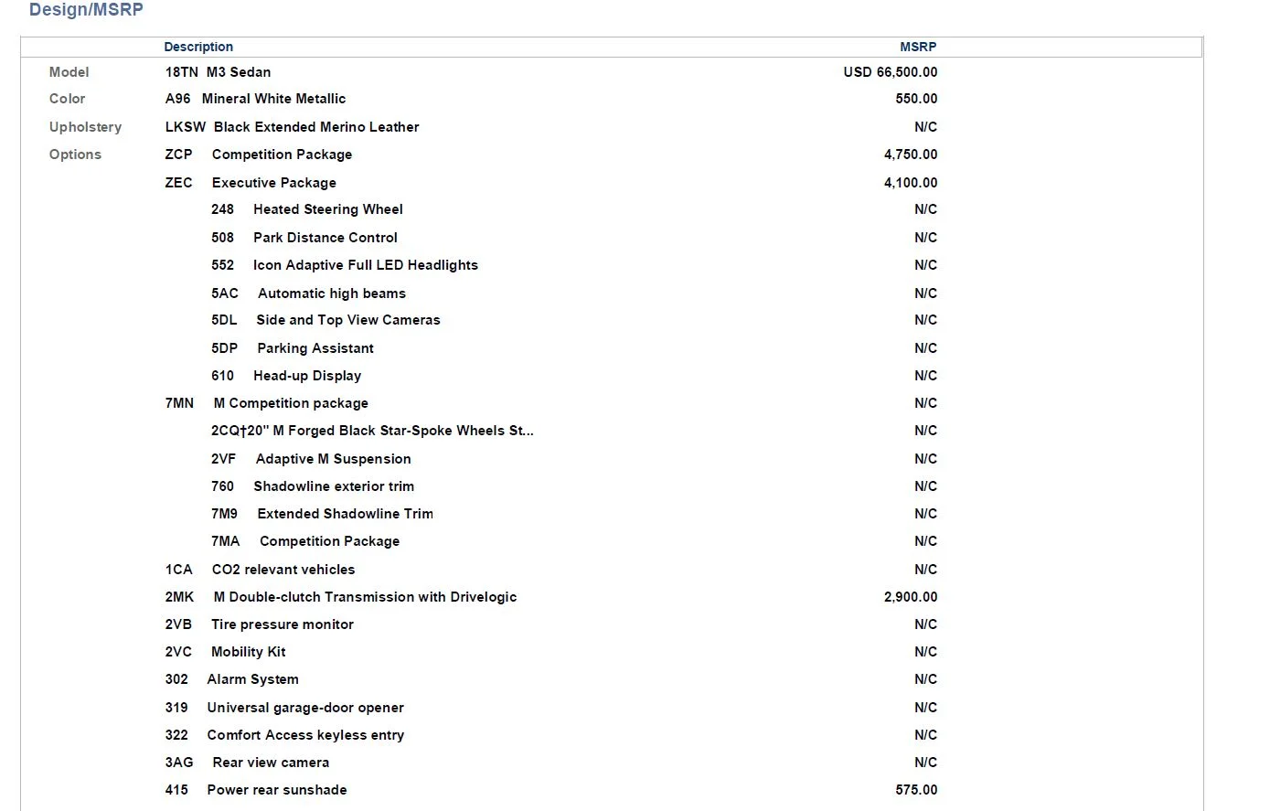Click 1CA CO2 relevant vehicles
This screenshot has height=811, width=1270.
(x=260, y=570)
